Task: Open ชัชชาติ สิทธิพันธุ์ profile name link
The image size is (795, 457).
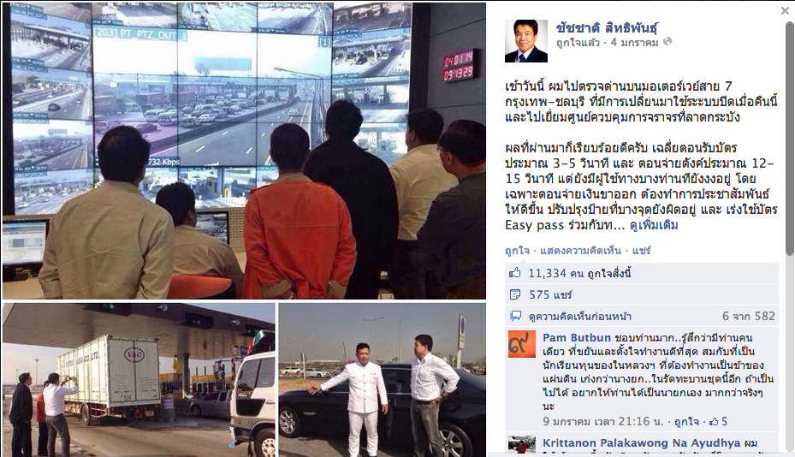Action: pyautogui.click(x=607, y=27)
